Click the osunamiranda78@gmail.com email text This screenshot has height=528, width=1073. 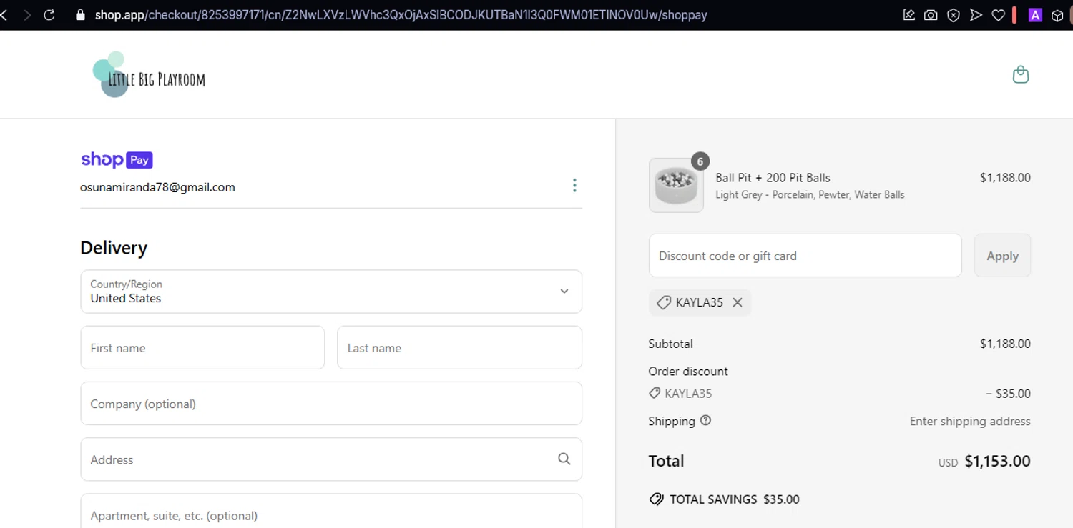click(x=157, y=187)
